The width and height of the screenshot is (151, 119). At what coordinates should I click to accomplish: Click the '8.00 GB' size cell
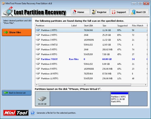tap(106, 64)
